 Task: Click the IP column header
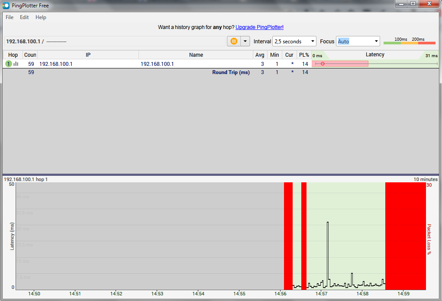[x=88, y=55]
